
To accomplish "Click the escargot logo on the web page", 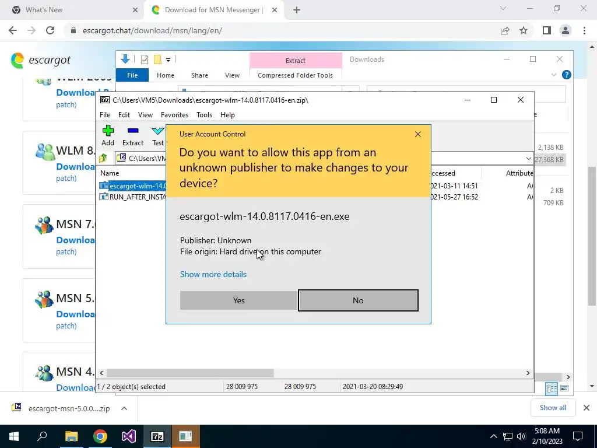I will (41, 60).
